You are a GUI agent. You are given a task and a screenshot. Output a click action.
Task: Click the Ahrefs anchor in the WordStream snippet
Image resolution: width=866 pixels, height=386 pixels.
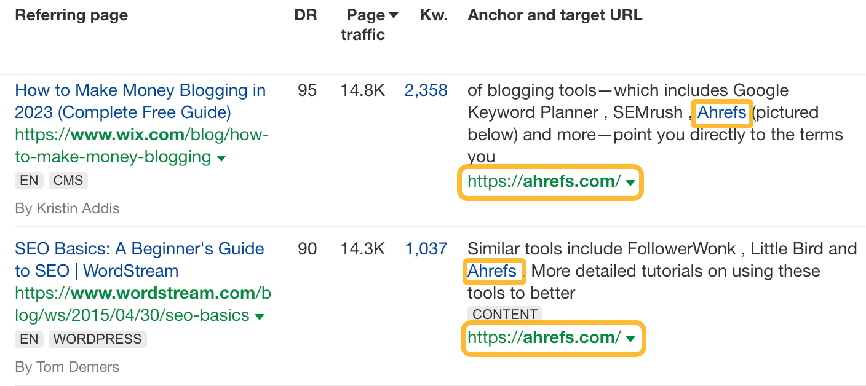point(494,270)
